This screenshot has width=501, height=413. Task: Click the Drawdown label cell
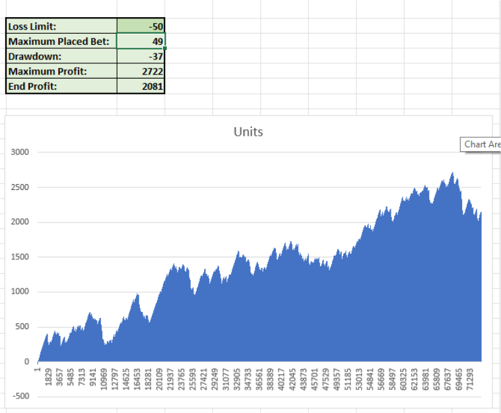pyautogui.click(x=61, y=57)
